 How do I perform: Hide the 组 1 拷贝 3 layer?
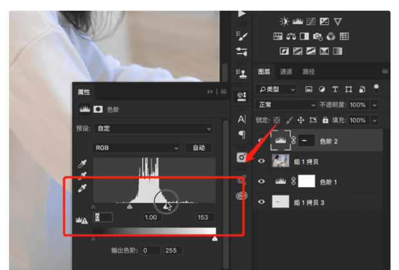point(261,203)
